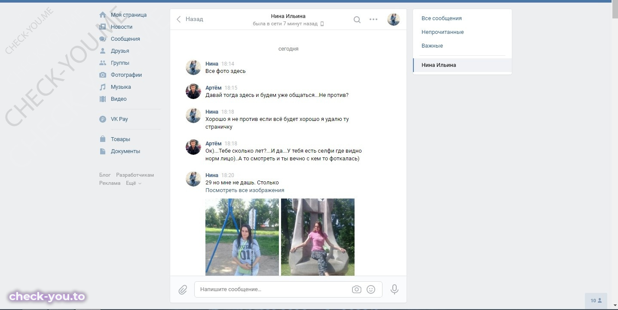This screenshot has height=310, width=618.
Task: Attach a file with the paperclip
Action: [183, 290]
